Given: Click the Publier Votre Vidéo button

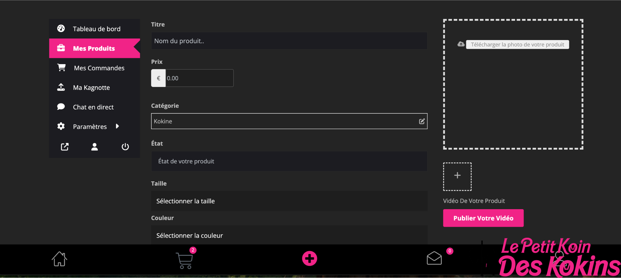Looking at the screenshot, I should point(483,218).
